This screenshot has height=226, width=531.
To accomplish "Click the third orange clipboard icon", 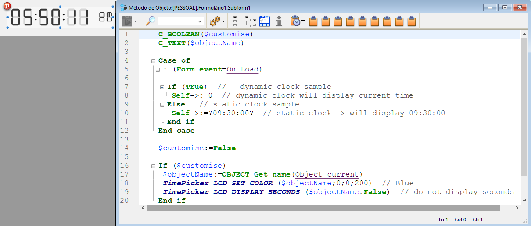I will 338,21.
